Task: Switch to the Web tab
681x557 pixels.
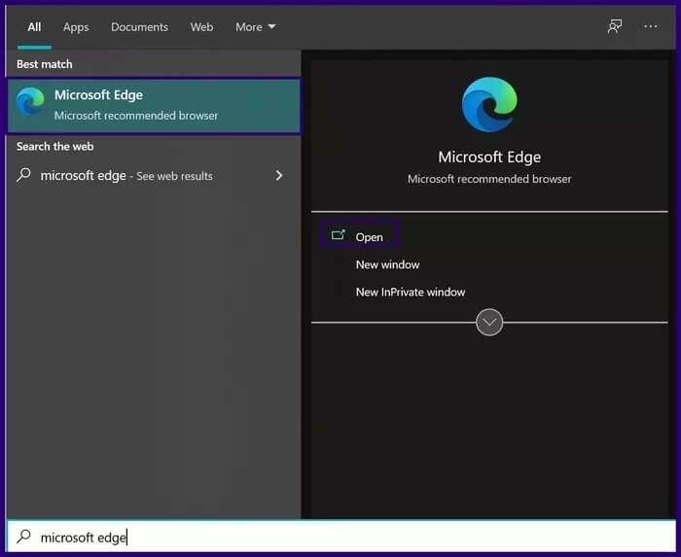Action: (x=201, y=27)
